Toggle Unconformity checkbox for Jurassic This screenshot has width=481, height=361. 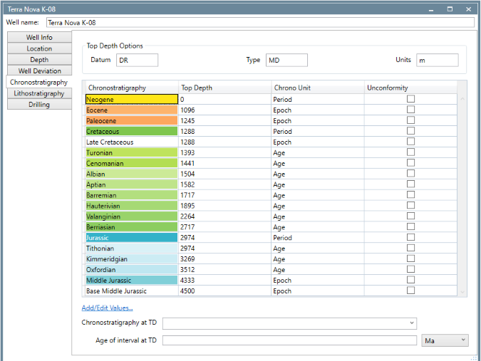410,237
